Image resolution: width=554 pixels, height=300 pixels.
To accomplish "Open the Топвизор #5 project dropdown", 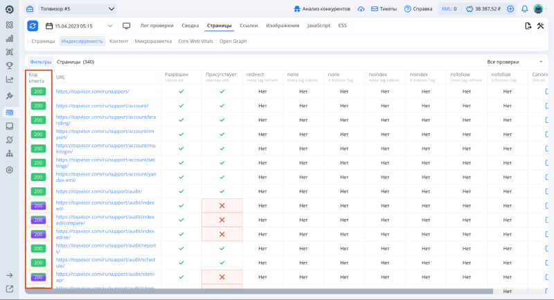I will point(78,9).
